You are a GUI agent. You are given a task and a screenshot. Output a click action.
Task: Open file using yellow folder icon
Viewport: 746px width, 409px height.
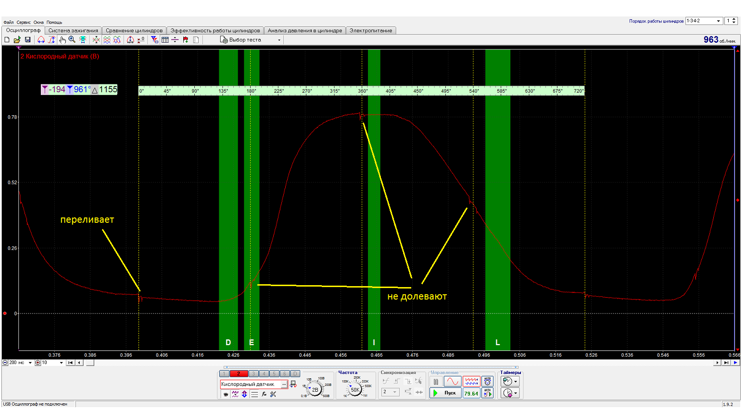17,40
